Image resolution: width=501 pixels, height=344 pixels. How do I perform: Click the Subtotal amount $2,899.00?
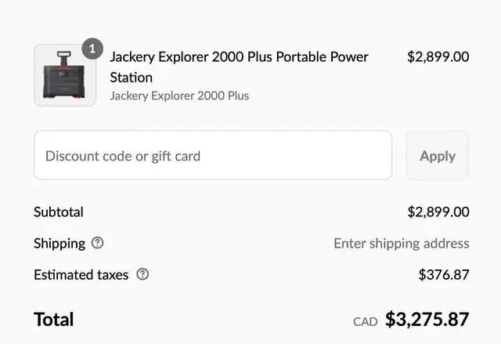[438, 212]
